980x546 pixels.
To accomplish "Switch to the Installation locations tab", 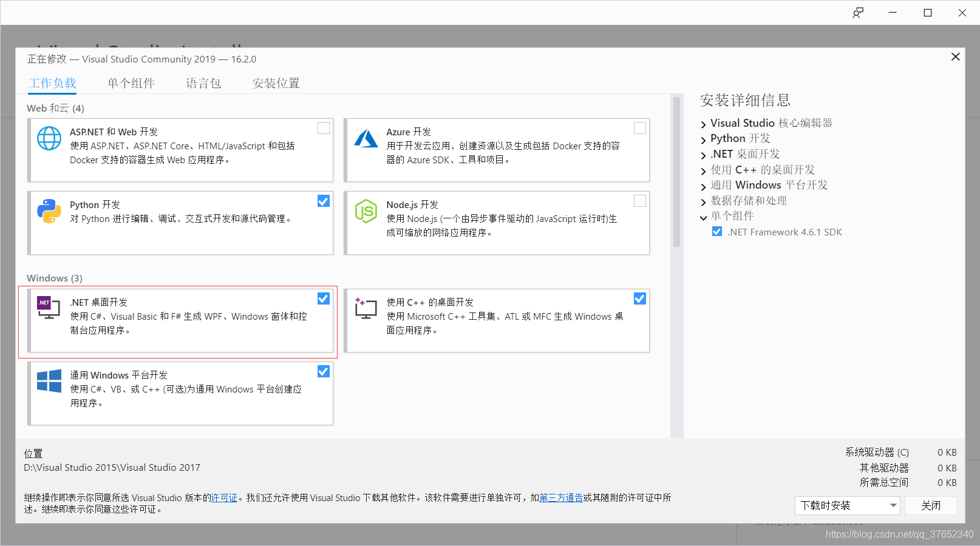I will [276, 83].
